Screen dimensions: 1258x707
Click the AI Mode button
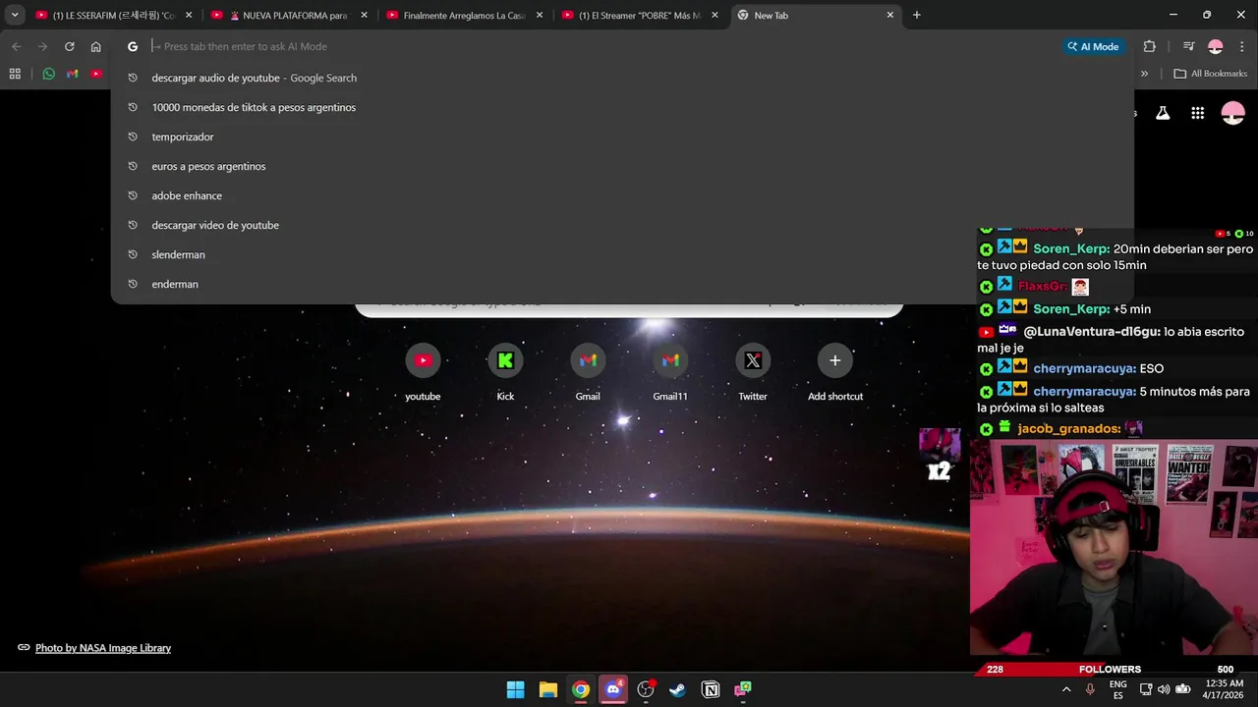[x=1094, y=46]
